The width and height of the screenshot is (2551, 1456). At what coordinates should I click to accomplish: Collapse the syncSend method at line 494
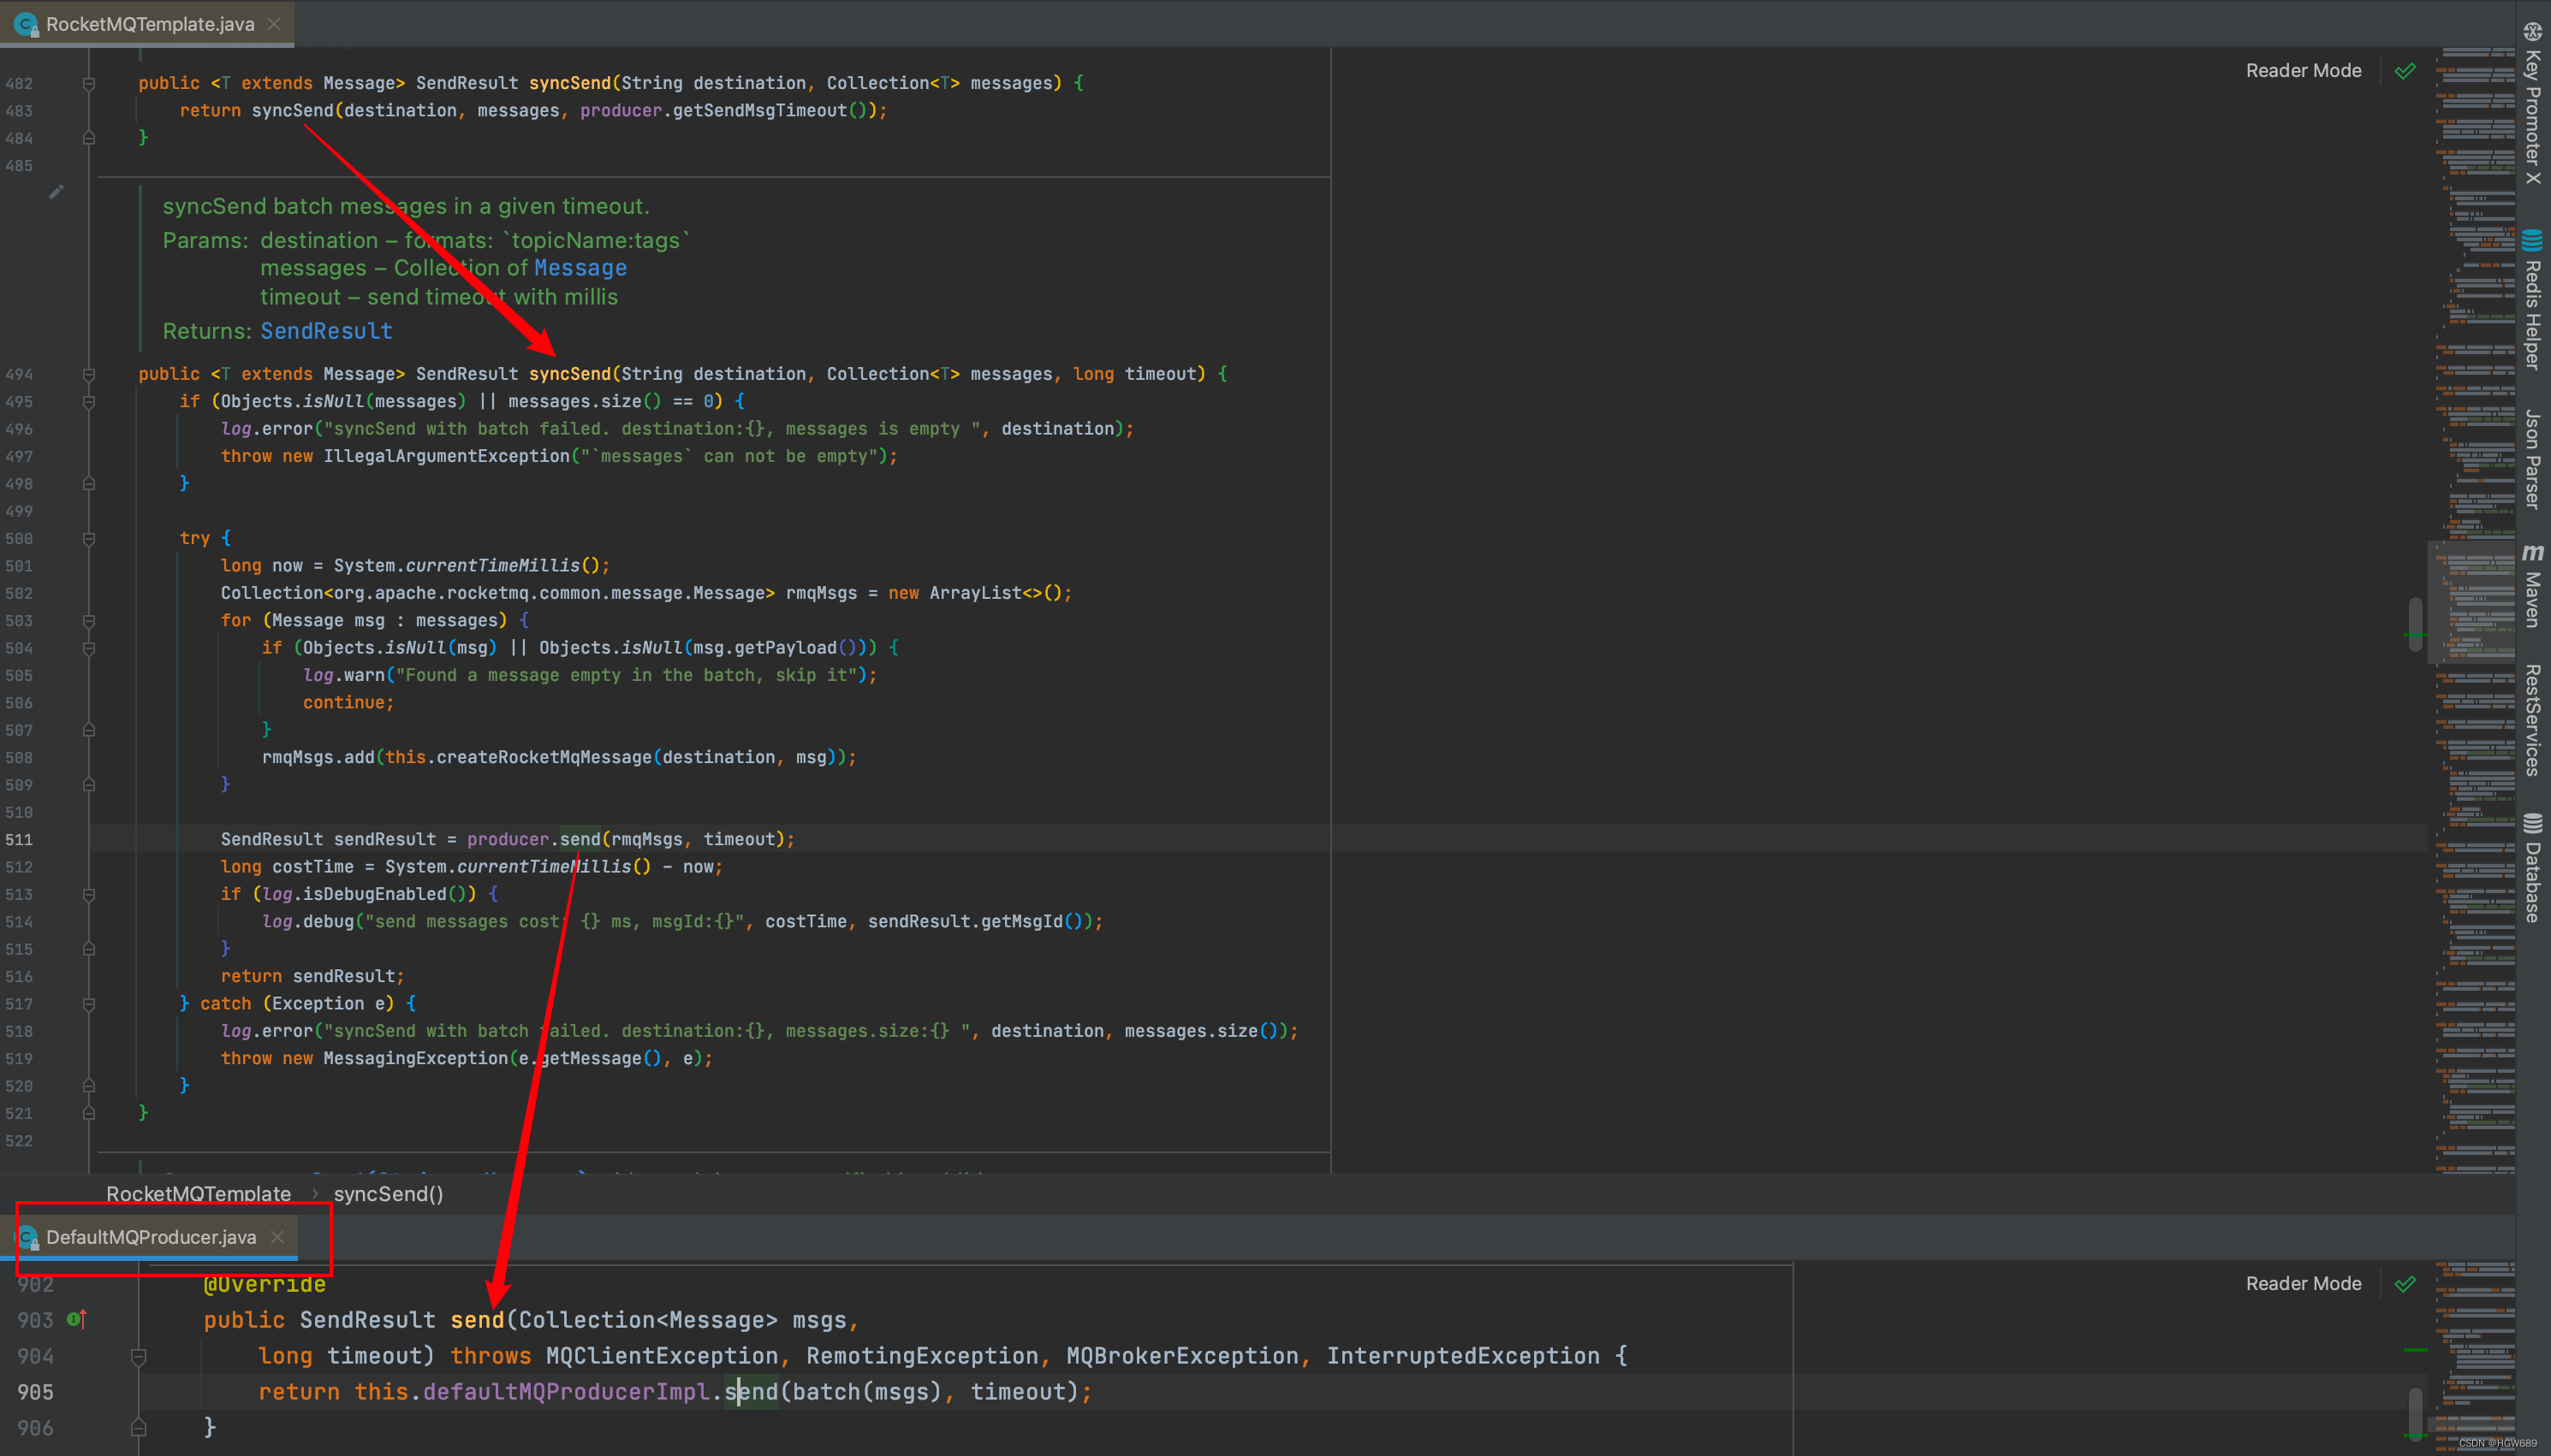click(89, 375)
